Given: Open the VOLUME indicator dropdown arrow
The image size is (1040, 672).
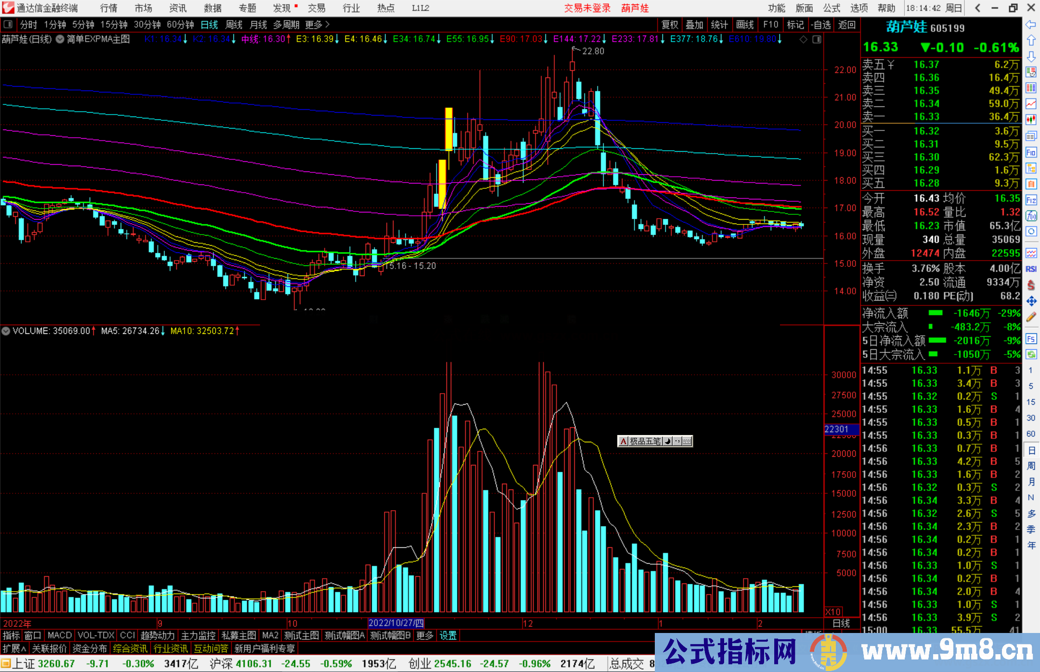Looking at the screenshot, I should 6,331.
